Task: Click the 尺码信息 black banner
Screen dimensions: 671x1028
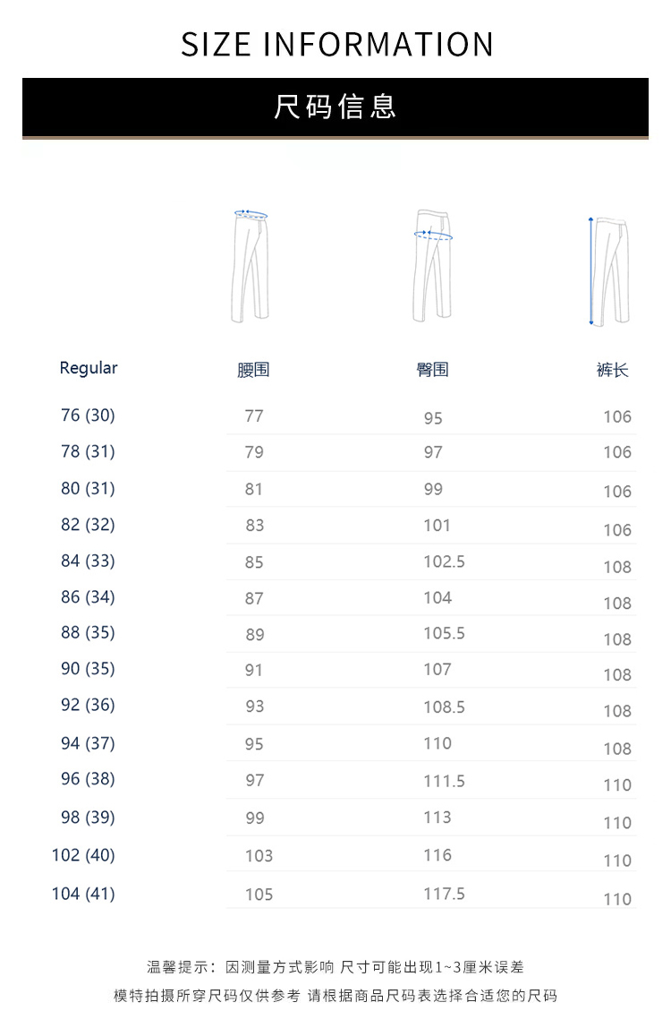Action: 335,107
